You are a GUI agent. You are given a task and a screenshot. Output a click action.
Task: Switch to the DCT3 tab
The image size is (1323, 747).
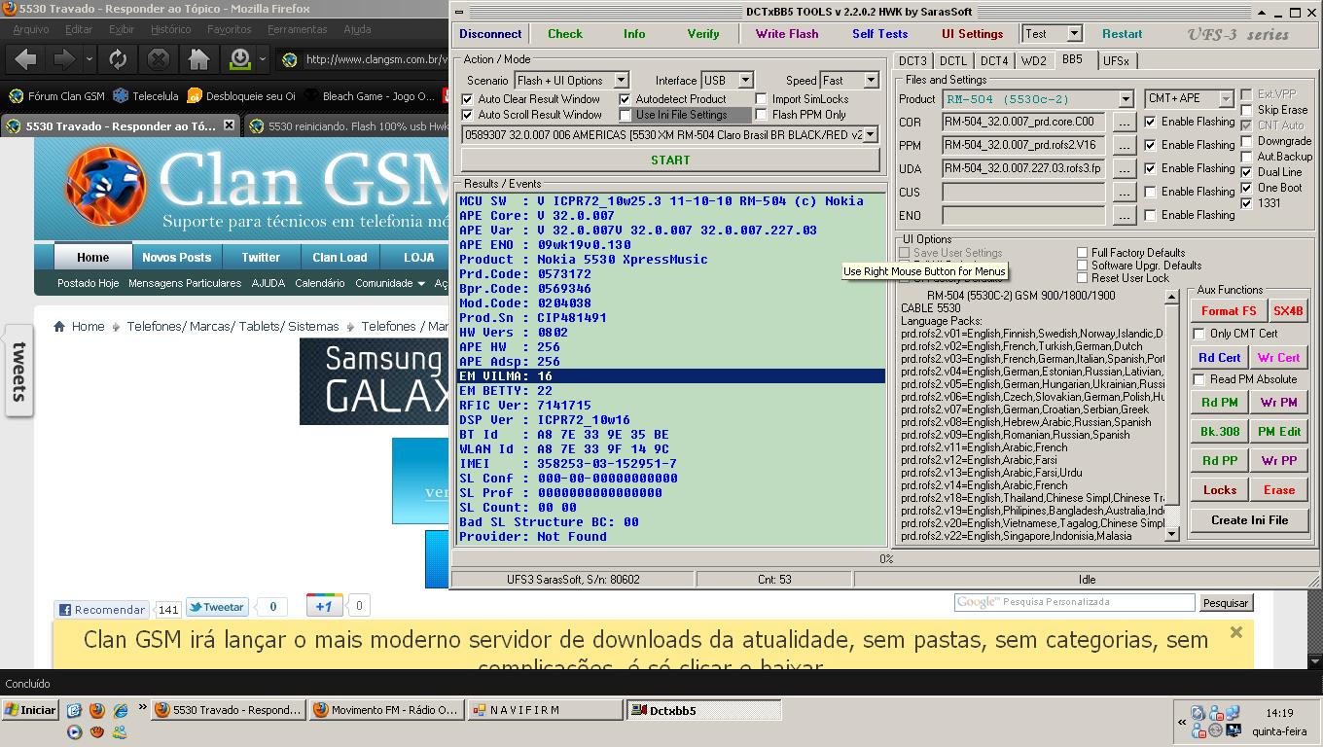tap(912, 61)
